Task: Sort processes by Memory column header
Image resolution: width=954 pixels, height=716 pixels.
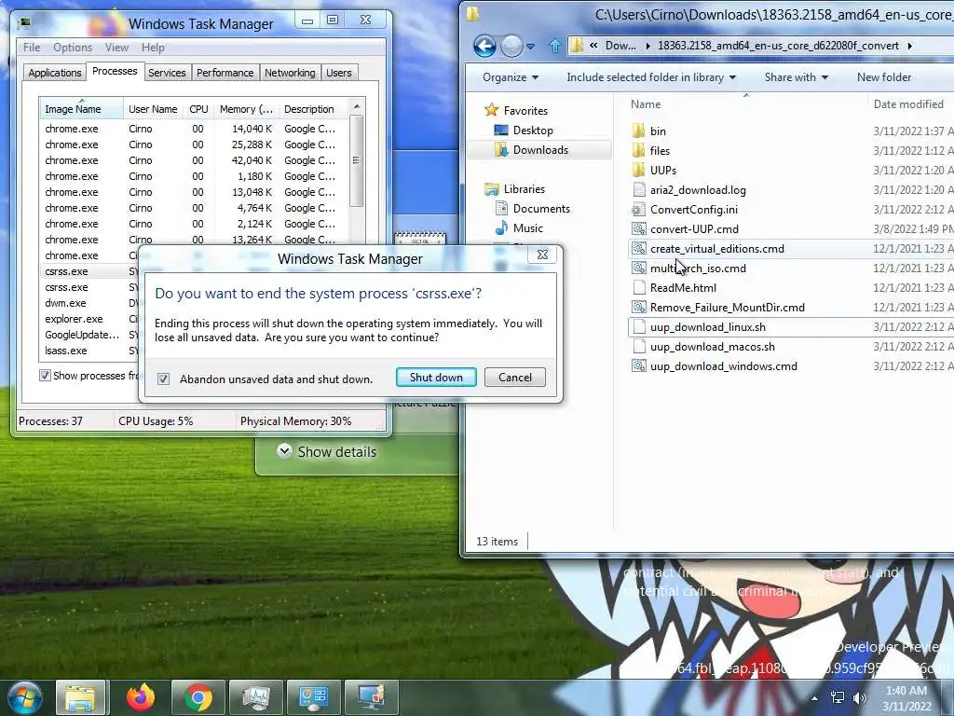Action: [x=246, y=109]
